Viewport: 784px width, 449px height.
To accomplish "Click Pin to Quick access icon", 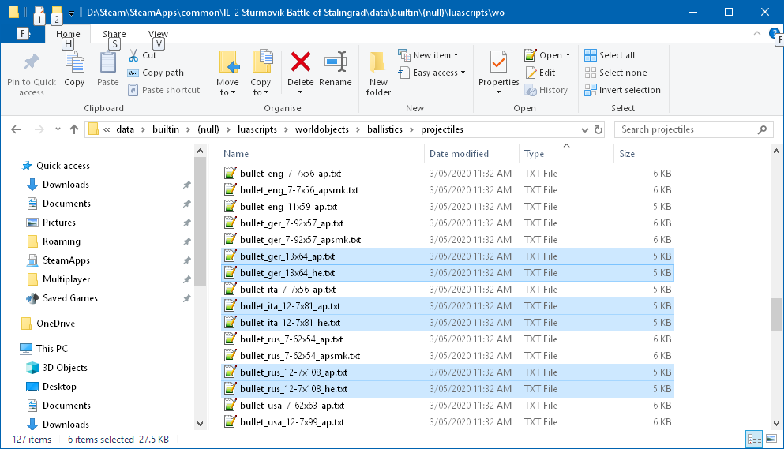I will pyautogui.click(x=31, y=62).
